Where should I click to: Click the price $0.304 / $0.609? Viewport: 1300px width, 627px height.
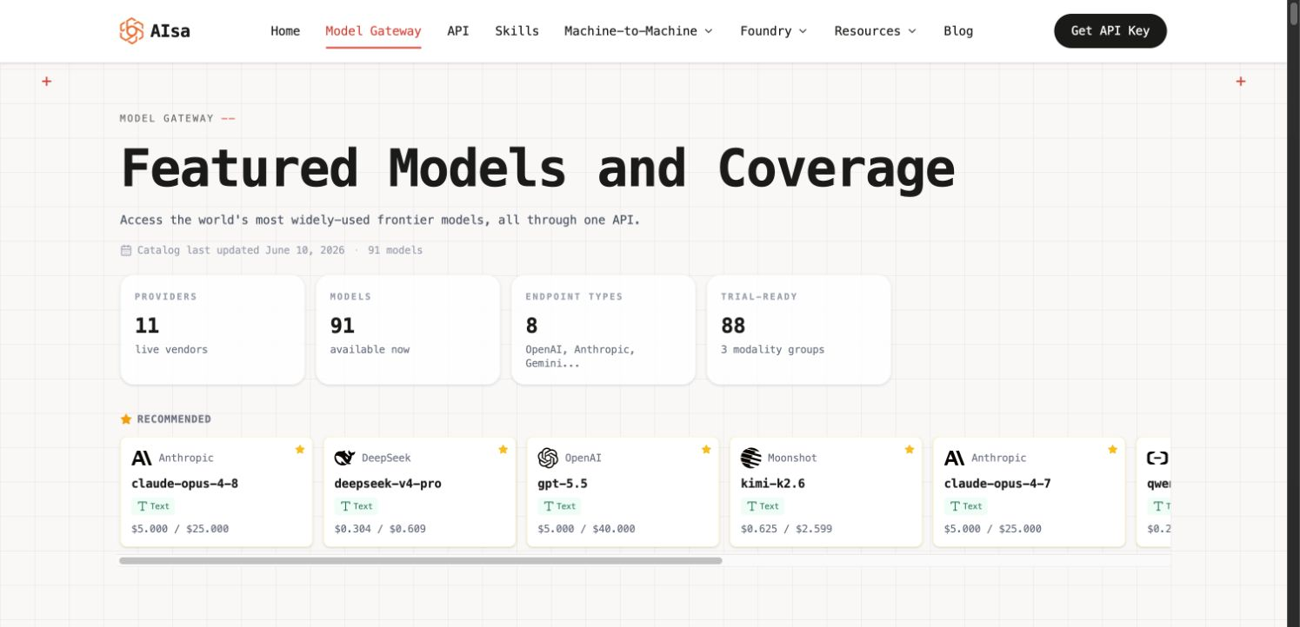(x=380, y=529)
